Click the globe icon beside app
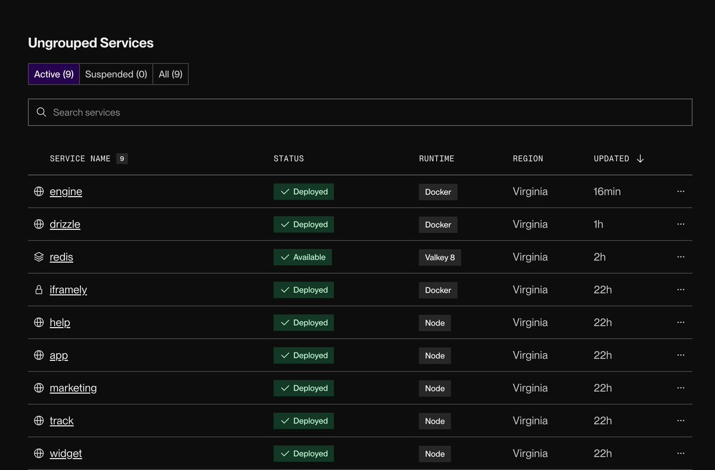The image size is (715, 470). pyautogui.click(x=39, y=356)
